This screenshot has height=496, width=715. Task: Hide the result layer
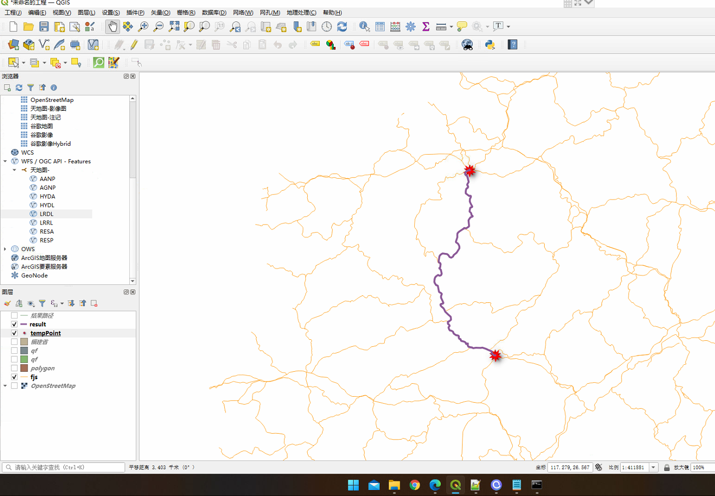(14, 324)
